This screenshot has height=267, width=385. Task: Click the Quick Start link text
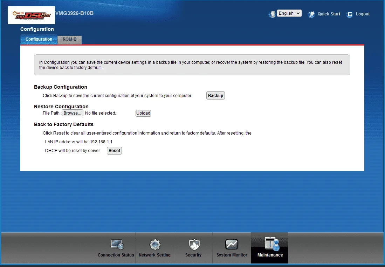coord(329,14)
